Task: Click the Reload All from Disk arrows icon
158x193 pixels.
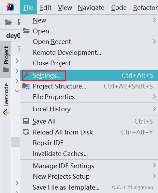Action: pyautogui.click(x=26, y=132)
